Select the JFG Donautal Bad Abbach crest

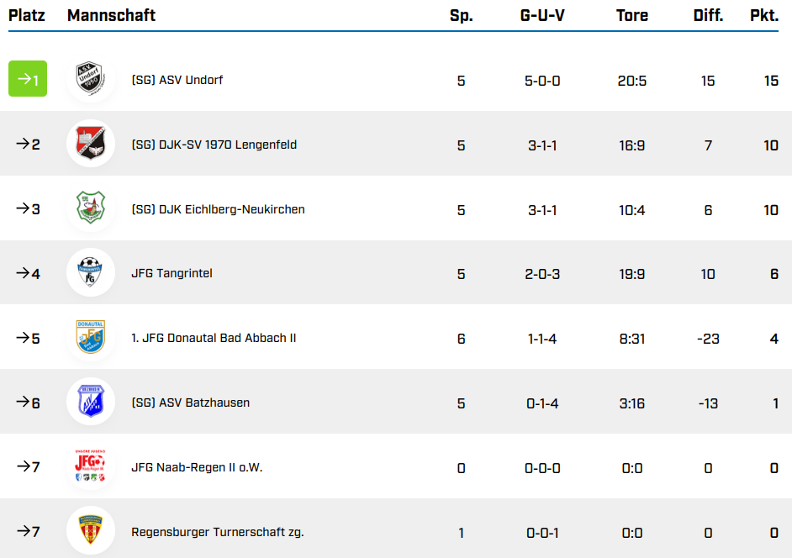coord(90,338)
